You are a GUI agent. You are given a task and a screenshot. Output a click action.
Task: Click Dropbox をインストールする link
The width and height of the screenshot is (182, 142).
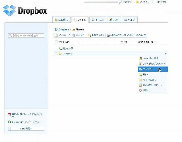click(25, 122)
